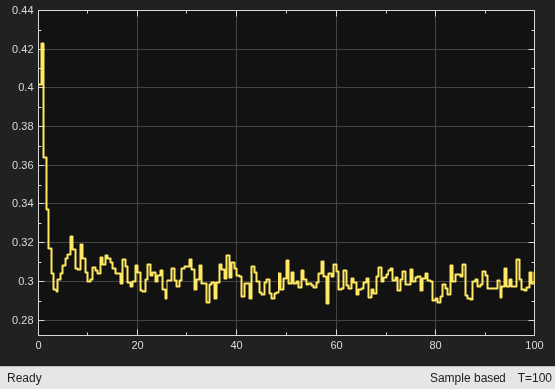Click the 0.3 y-axis tick label
Screen dimensions: 555x389
(x=26, y=281)
